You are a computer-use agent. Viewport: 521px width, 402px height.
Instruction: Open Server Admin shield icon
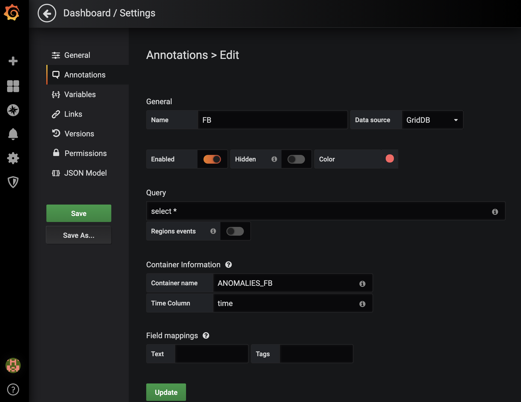[x=13, y=182]
